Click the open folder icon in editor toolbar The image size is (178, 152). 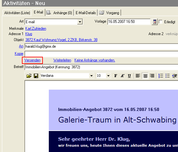pos(29,76)
